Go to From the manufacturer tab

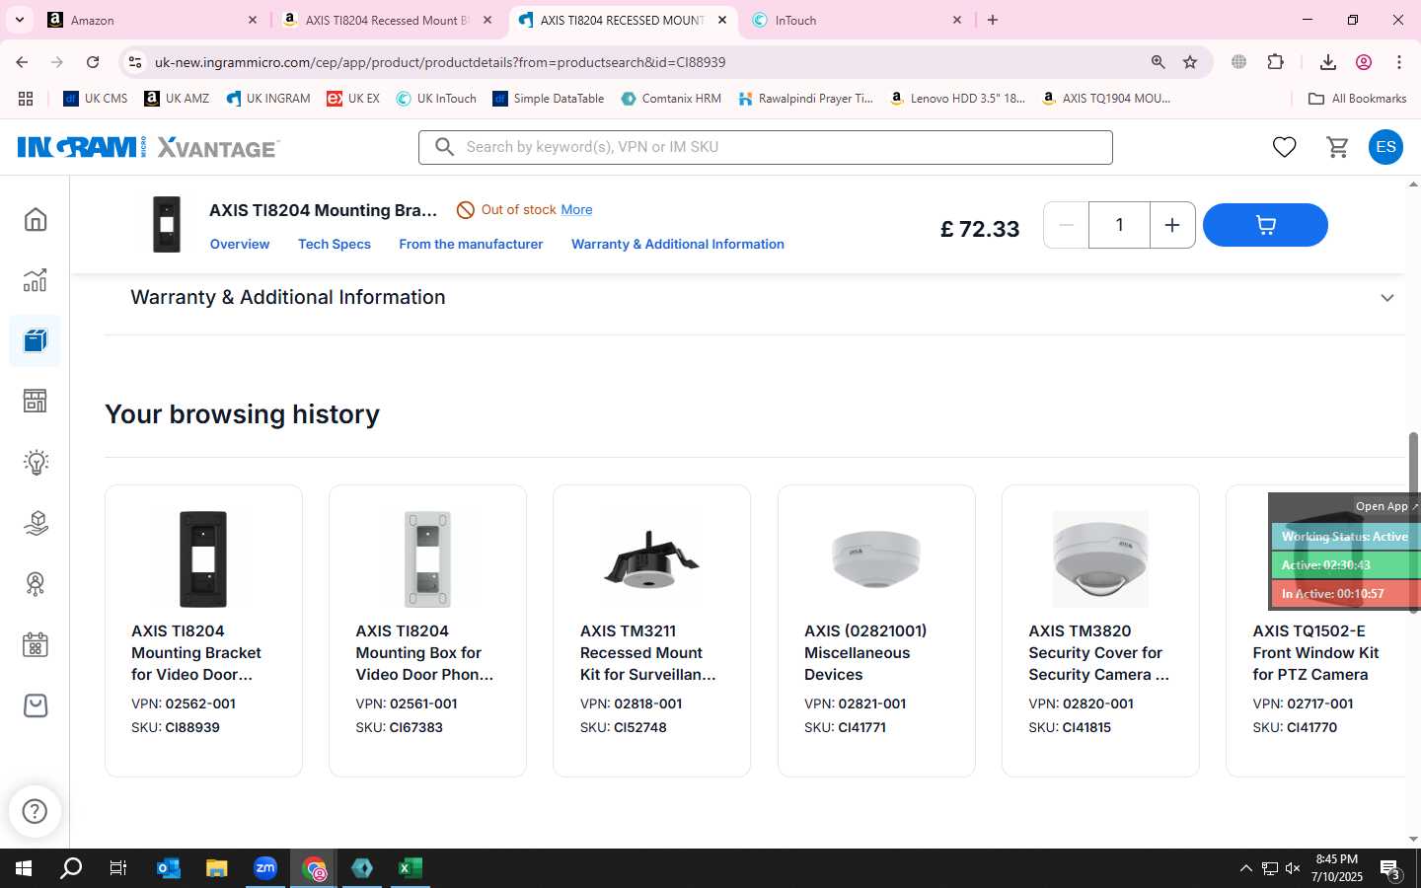471,244
